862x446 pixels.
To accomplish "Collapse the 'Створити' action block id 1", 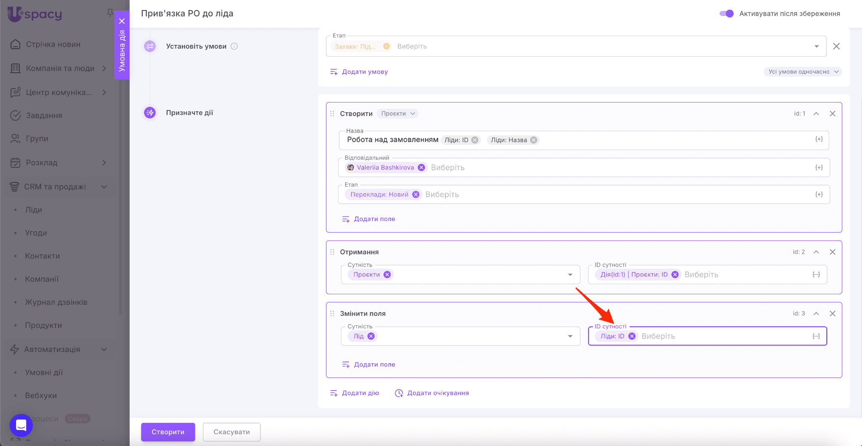I will pyautogui.click(x=816, y=113).
